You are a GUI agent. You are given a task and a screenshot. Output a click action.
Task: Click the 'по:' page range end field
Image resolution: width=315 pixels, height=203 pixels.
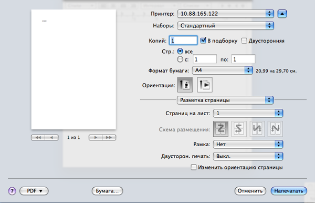243,59
